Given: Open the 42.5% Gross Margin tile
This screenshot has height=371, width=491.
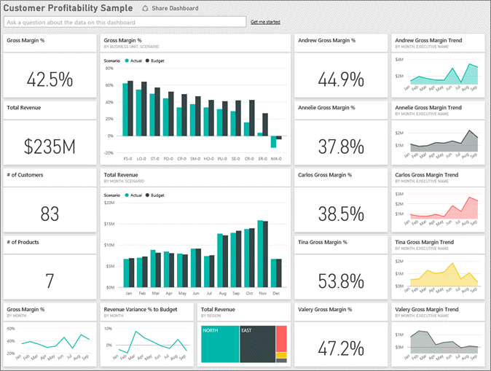Looking at the screenshot, I should [x=50, y=79].
